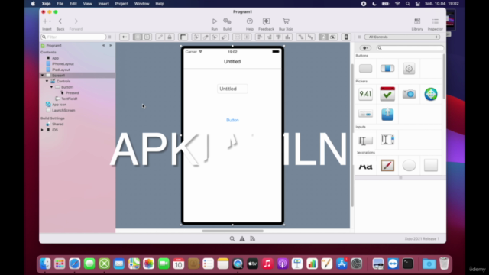Collapse the Controls group

point(47,81)
